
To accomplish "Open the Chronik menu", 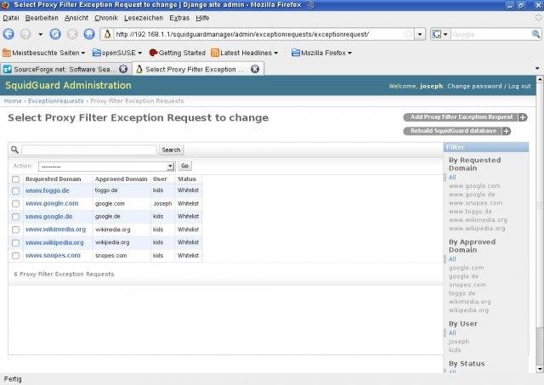I will point(106,18).
